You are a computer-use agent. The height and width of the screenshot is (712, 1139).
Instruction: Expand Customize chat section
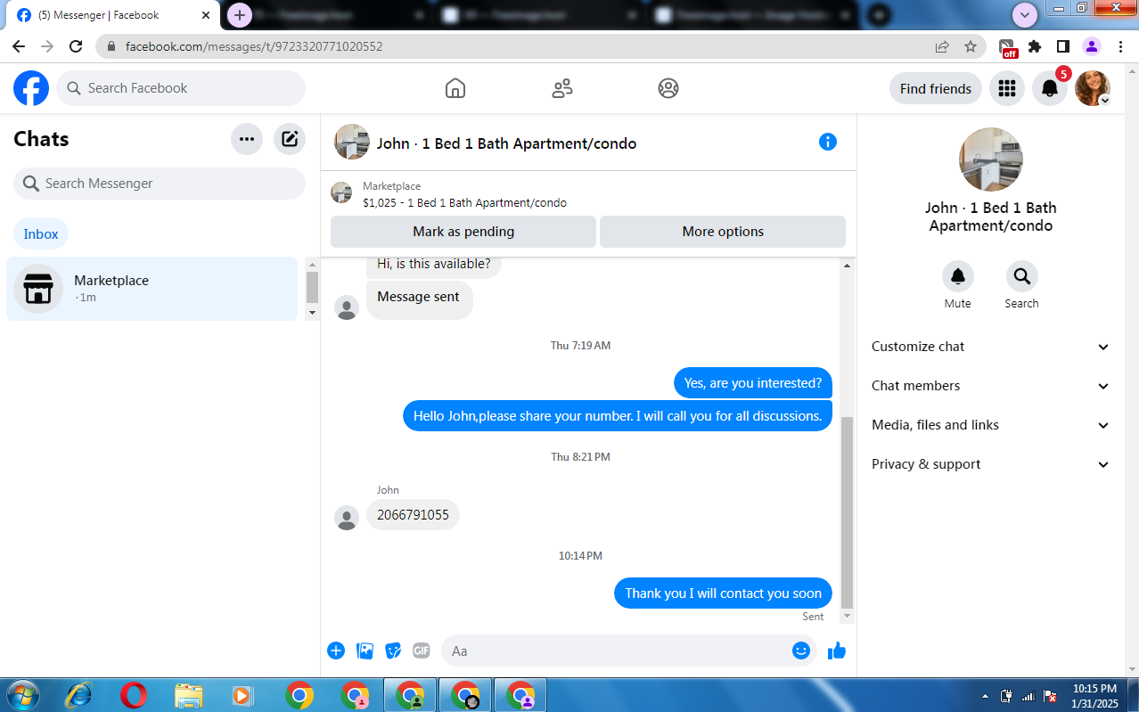point(990,347)
